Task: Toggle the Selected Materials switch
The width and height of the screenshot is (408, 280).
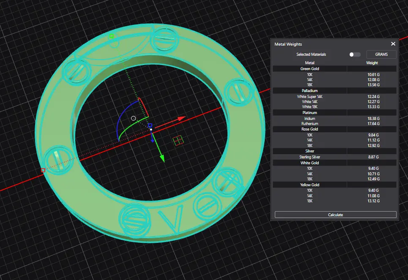Action: pyautogui.click(x=355, y=54)
